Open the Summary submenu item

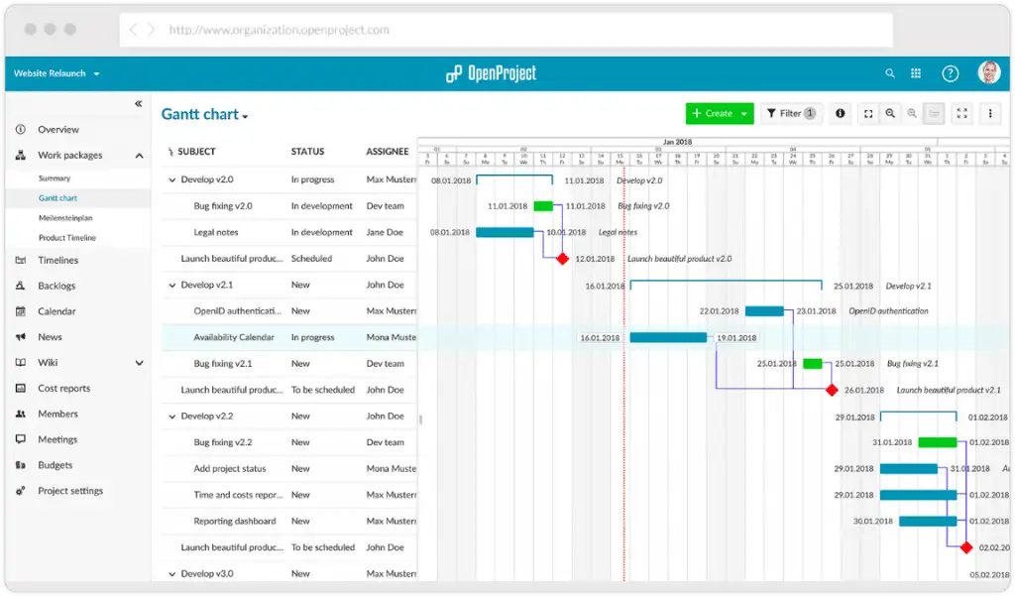55,179
